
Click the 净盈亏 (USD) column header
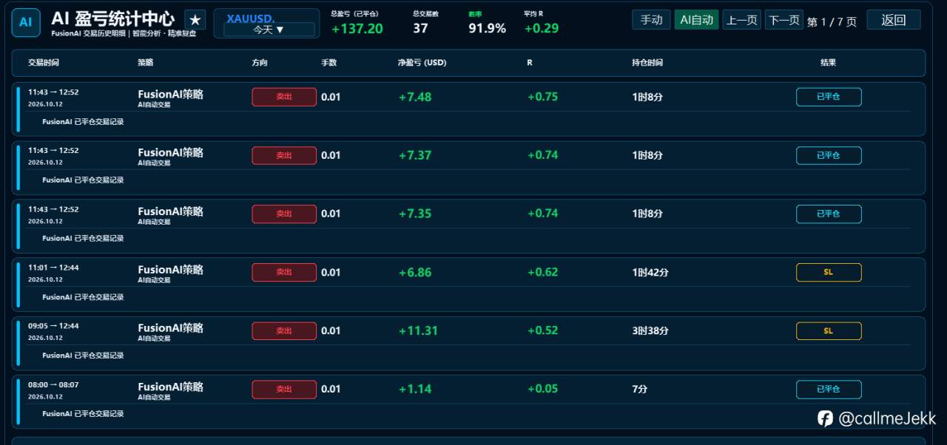(x=422, y=63)
